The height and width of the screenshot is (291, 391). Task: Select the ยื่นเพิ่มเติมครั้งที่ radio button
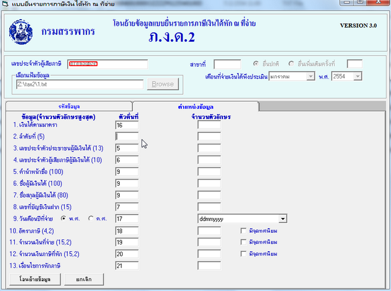[x=291, y=64]
